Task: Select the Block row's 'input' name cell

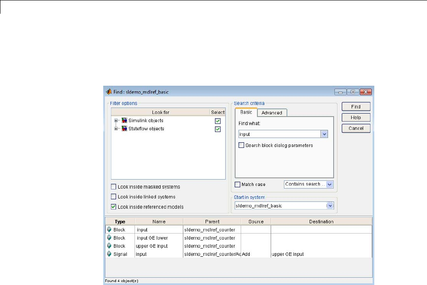Action: tap(159, 230)
